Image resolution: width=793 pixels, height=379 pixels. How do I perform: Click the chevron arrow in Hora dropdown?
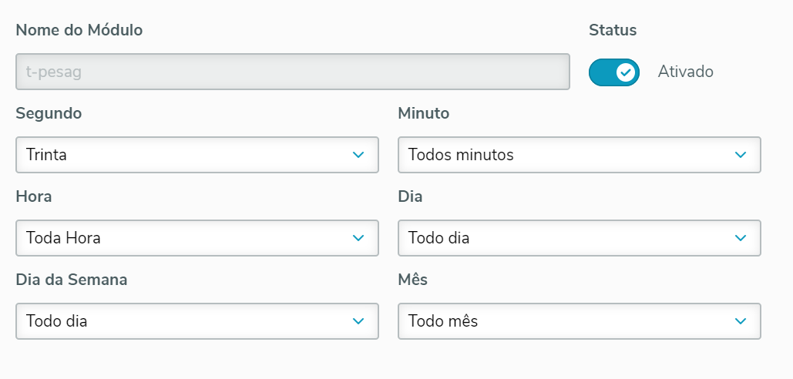click(358, 238)
